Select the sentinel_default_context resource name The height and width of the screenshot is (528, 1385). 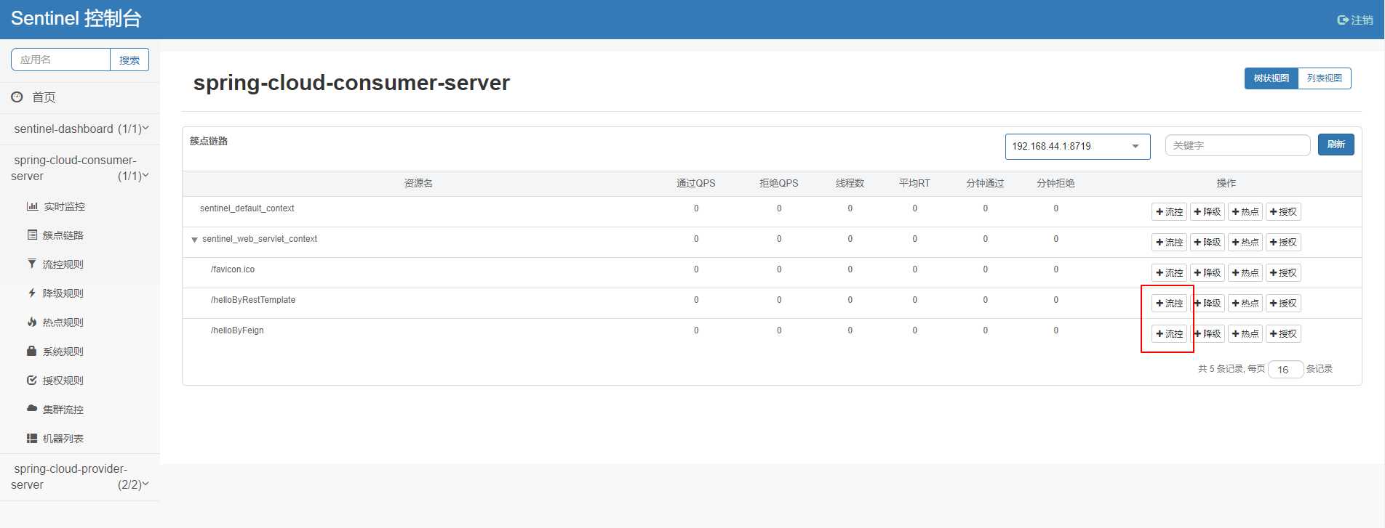[247, 208]
